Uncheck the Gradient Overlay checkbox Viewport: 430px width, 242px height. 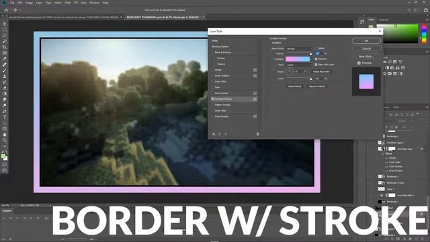213,99
